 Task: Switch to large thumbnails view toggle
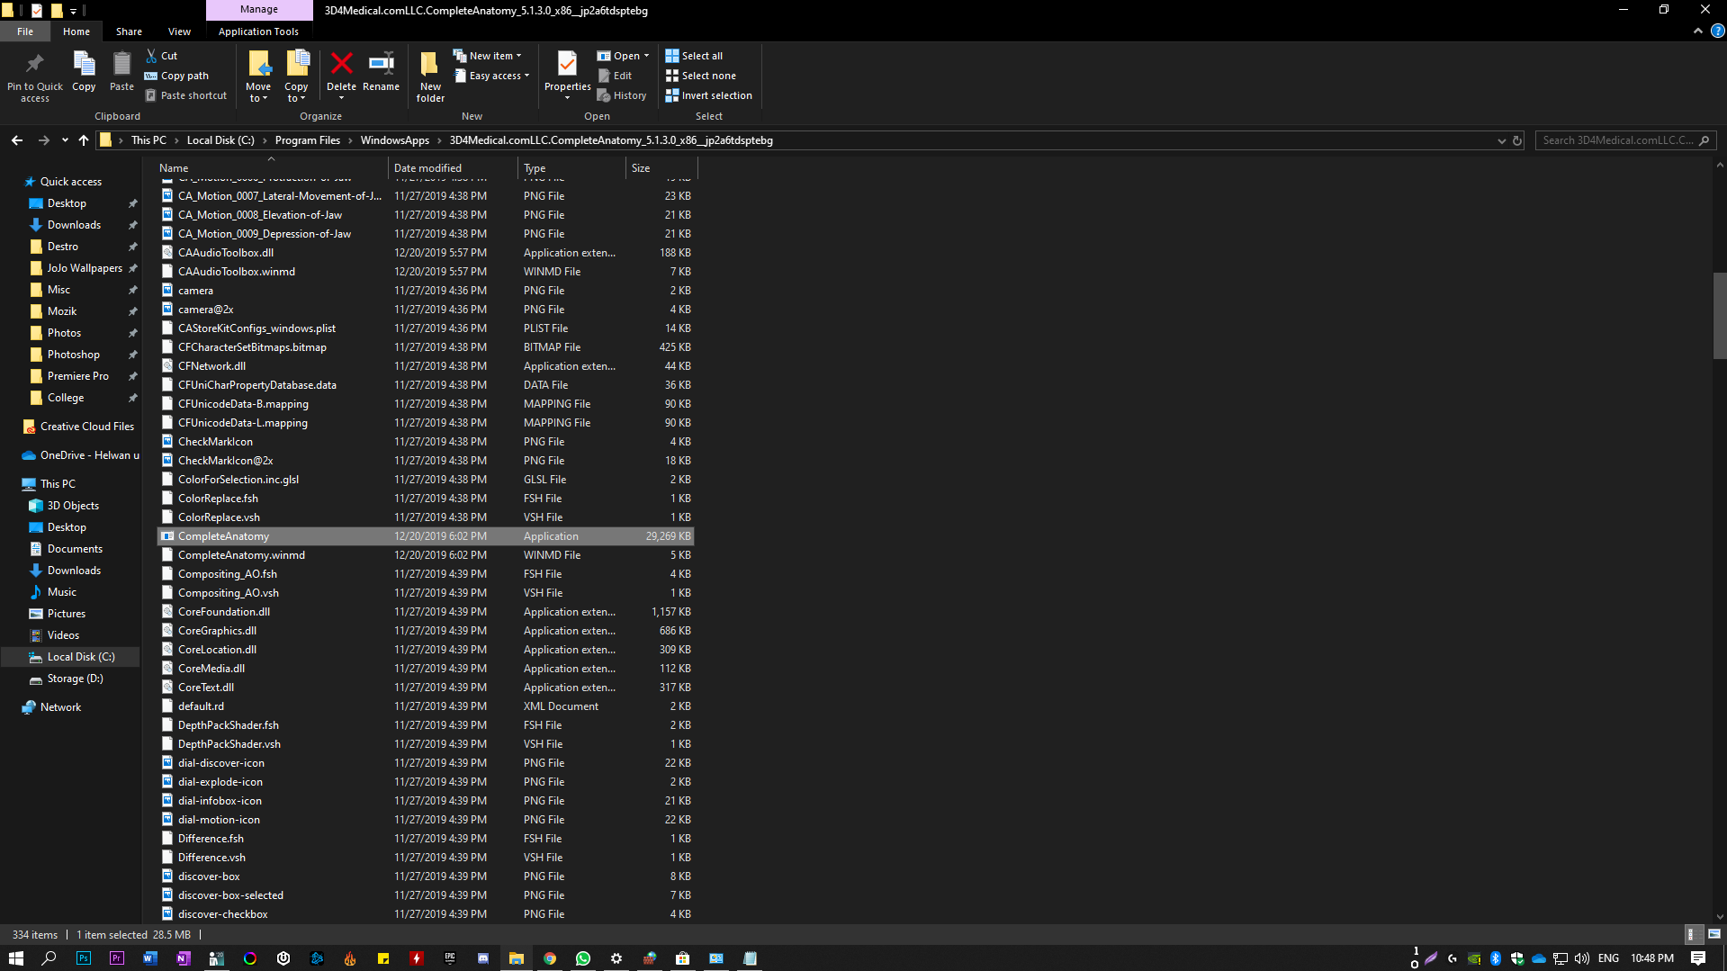pyautogui.click(x=1714, y=934)
